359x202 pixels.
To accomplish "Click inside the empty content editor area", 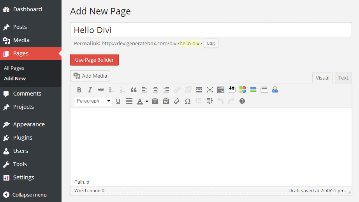I will click(211, 143).
